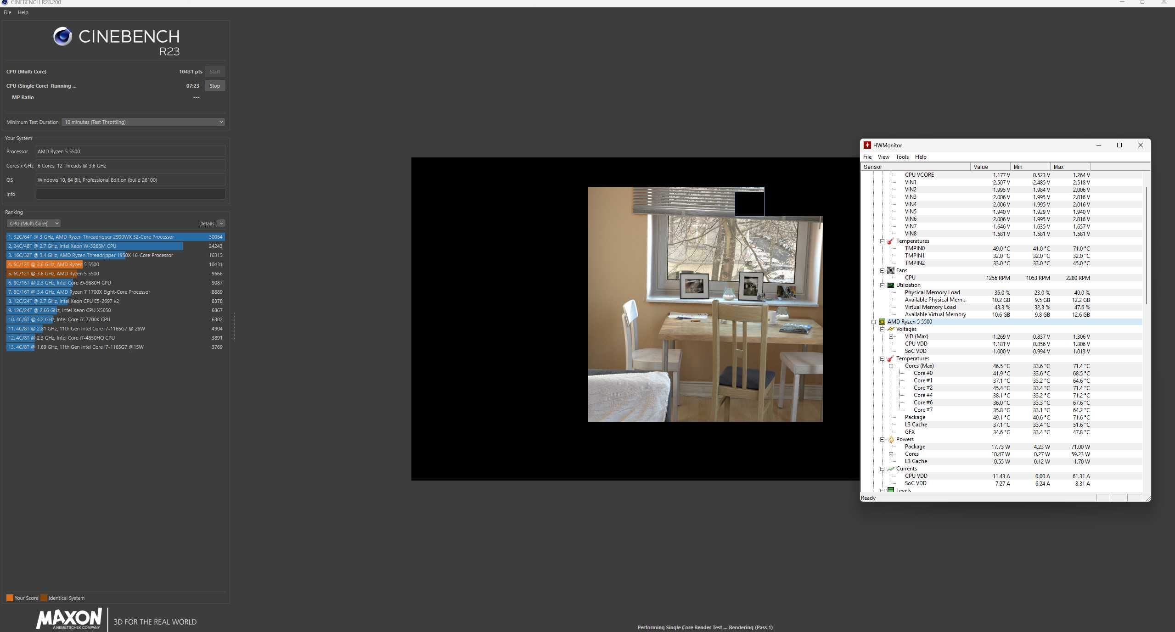
Task: Expand the Cores power node
Action: point(891,454)
